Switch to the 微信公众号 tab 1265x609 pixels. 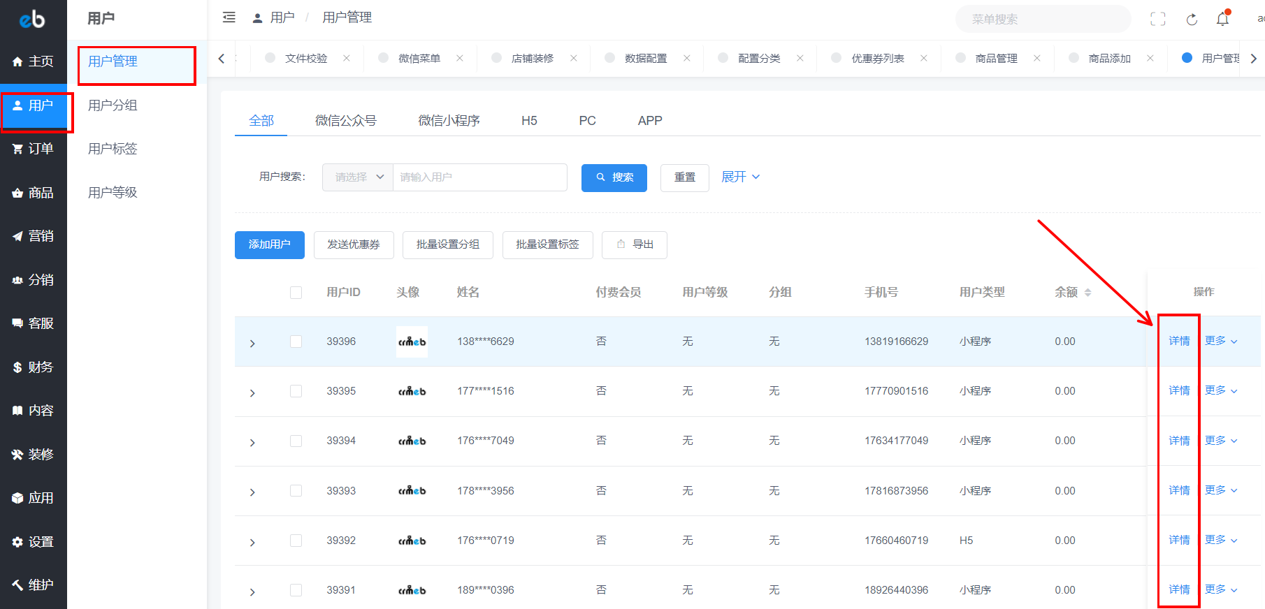coord(346,121)
